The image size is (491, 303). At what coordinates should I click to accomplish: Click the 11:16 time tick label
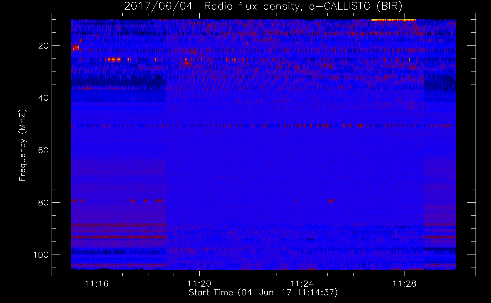pyautogui.click(x=97, y=284)
